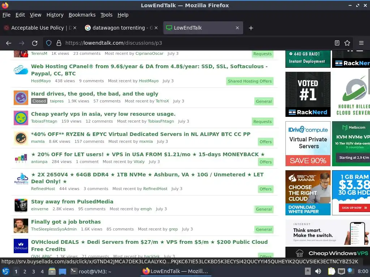The height and width of the screenshot is (277, 370).
Task: Open the clipboard tray icon
Action: click(332, 271)
